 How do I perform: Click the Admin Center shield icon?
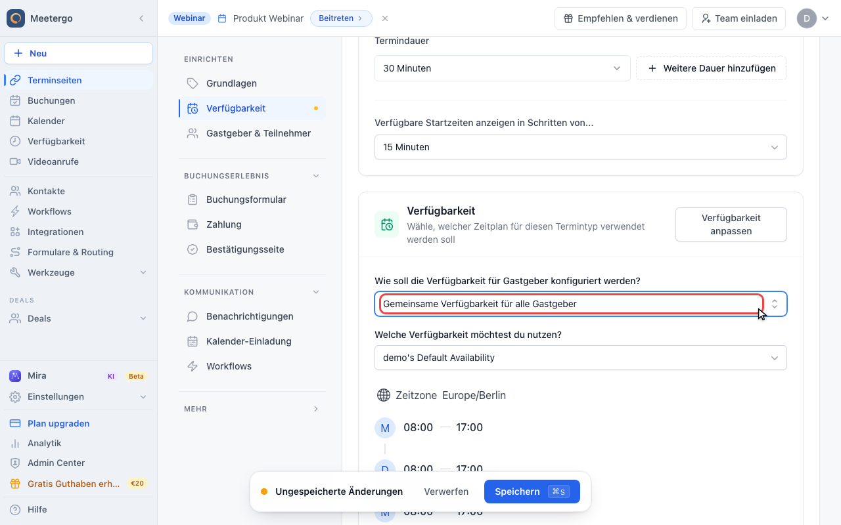pos(15,463)
